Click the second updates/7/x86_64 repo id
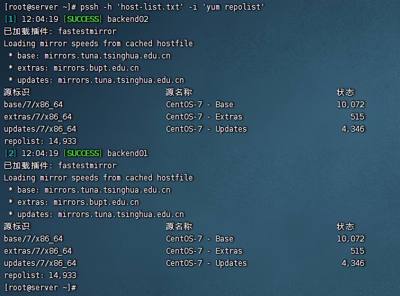Viewport: 400px width, 296px height. (40, 263)
